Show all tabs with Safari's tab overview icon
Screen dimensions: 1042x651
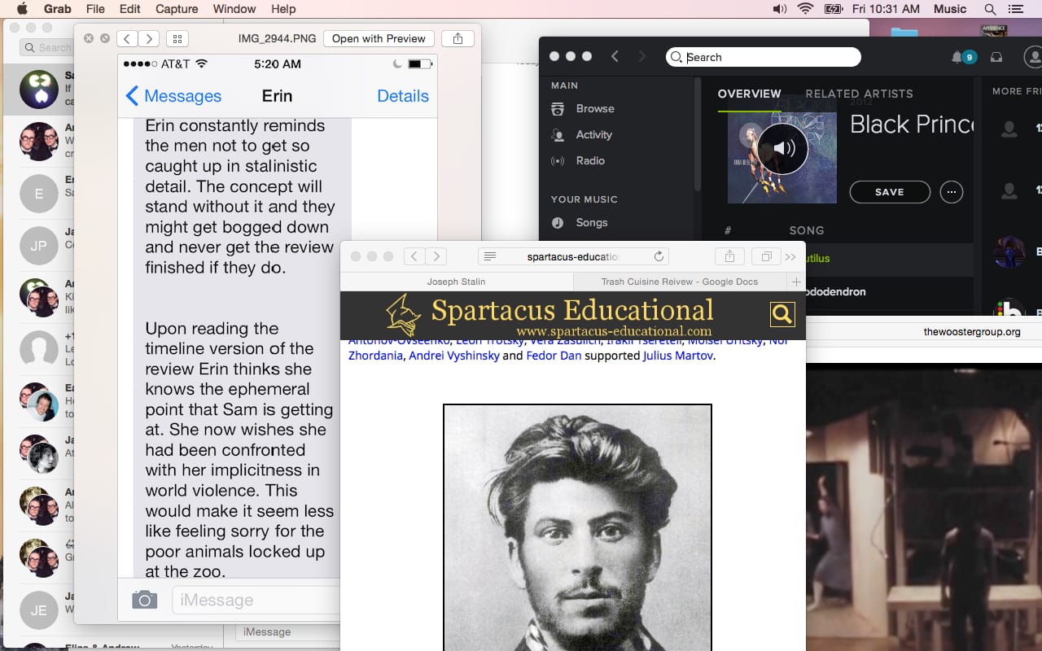tap(765, 256)
